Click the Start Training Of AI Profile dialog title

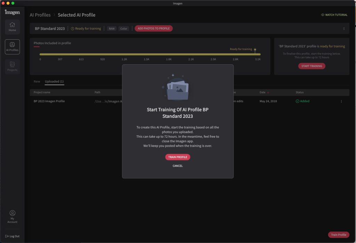(x=178, y=113)
